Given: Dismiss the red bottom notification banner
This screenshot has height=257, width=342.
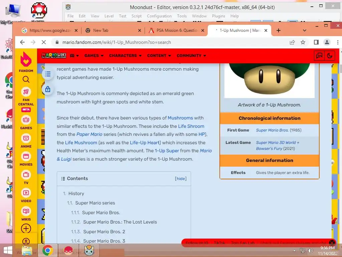Looking at the screenshot, I should (x=332, y=243).
